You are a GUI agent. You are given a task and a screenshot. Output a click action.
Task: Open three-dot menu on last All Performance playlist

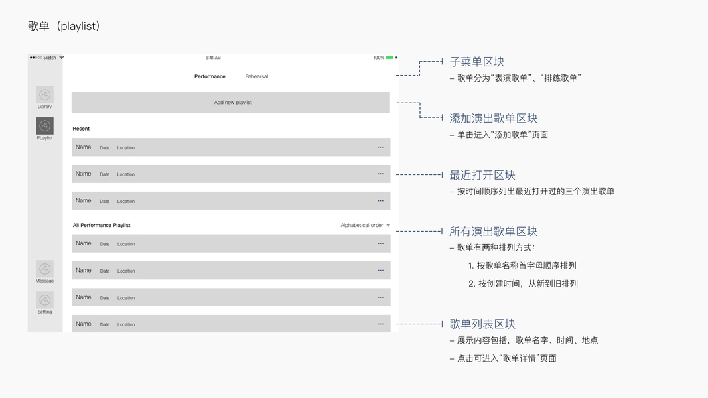pos(381,324)
